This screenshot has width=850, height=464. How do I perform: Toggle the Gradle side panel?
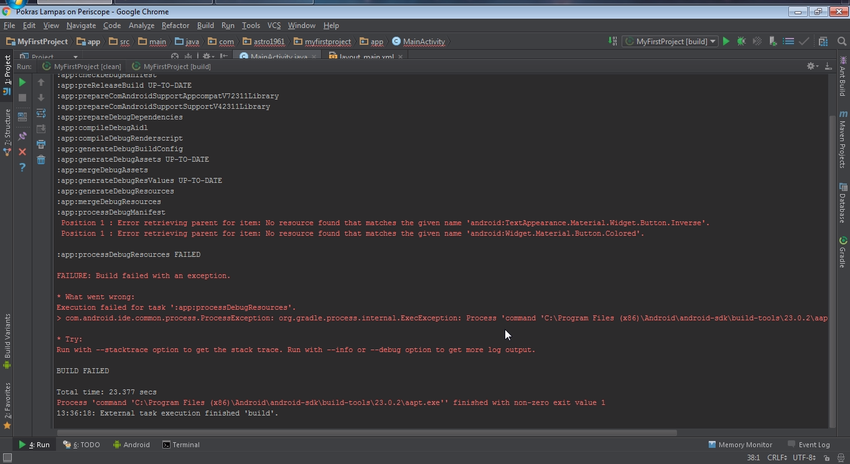click(x=843, y=251)
